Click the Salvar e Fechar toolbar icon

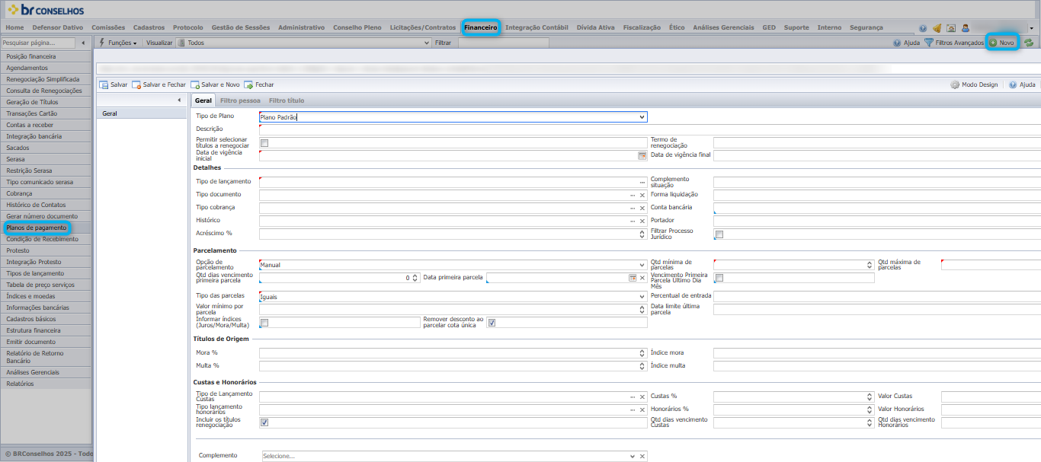136,84
